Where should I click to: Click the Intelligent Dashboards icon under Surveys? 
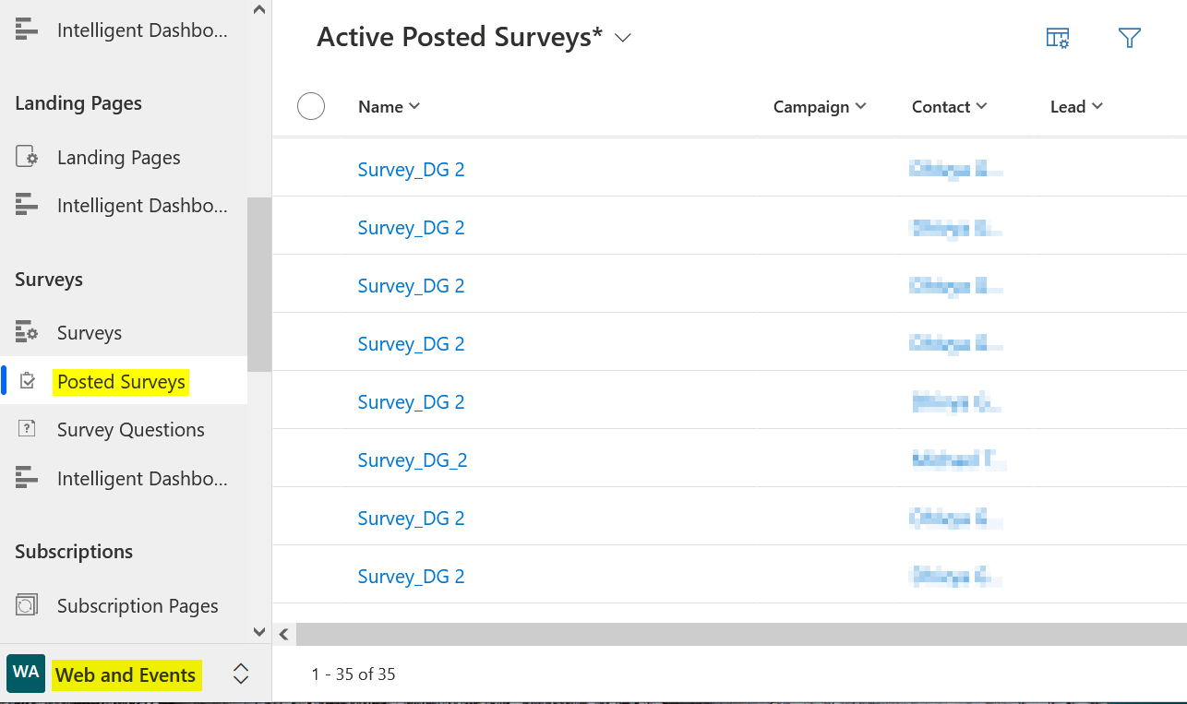pyautogui.click(x=28, y=478)
